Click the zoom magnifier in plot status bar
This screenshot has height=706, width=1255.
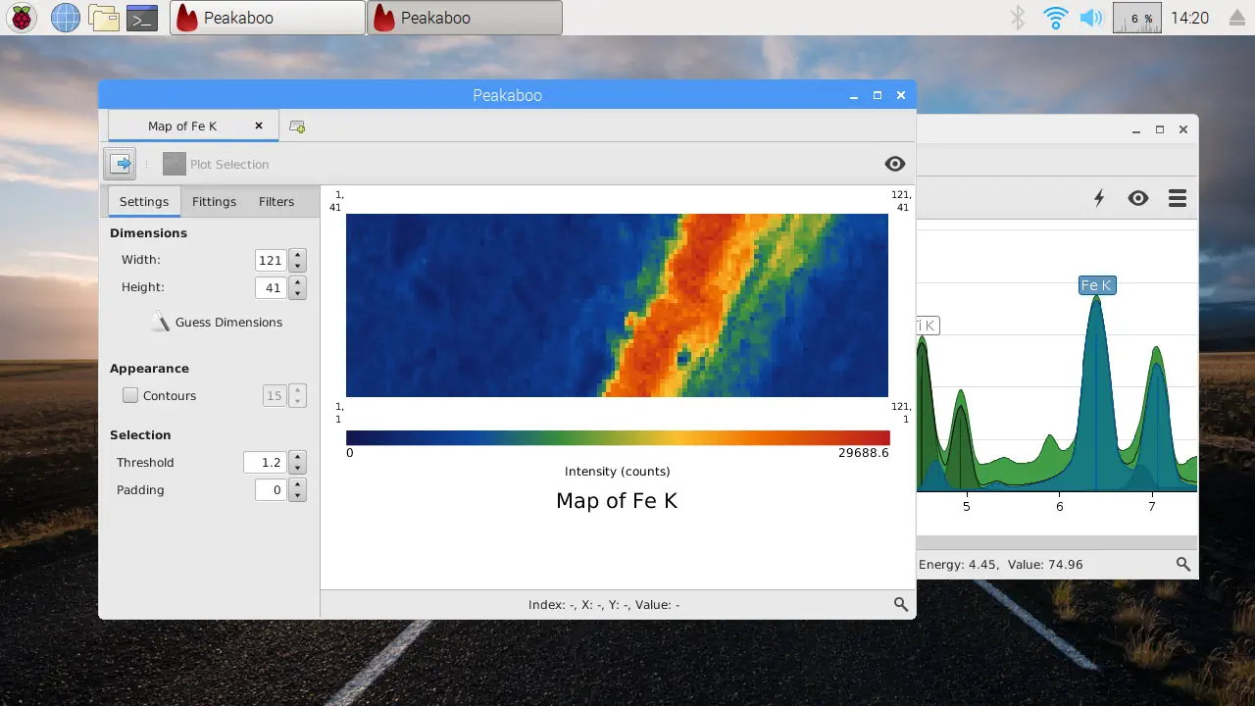1183,565
